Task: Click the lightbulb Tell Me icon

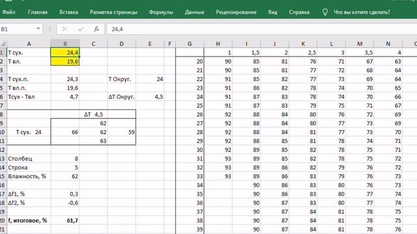Action: pyautogui.click(x=324, y=12)
